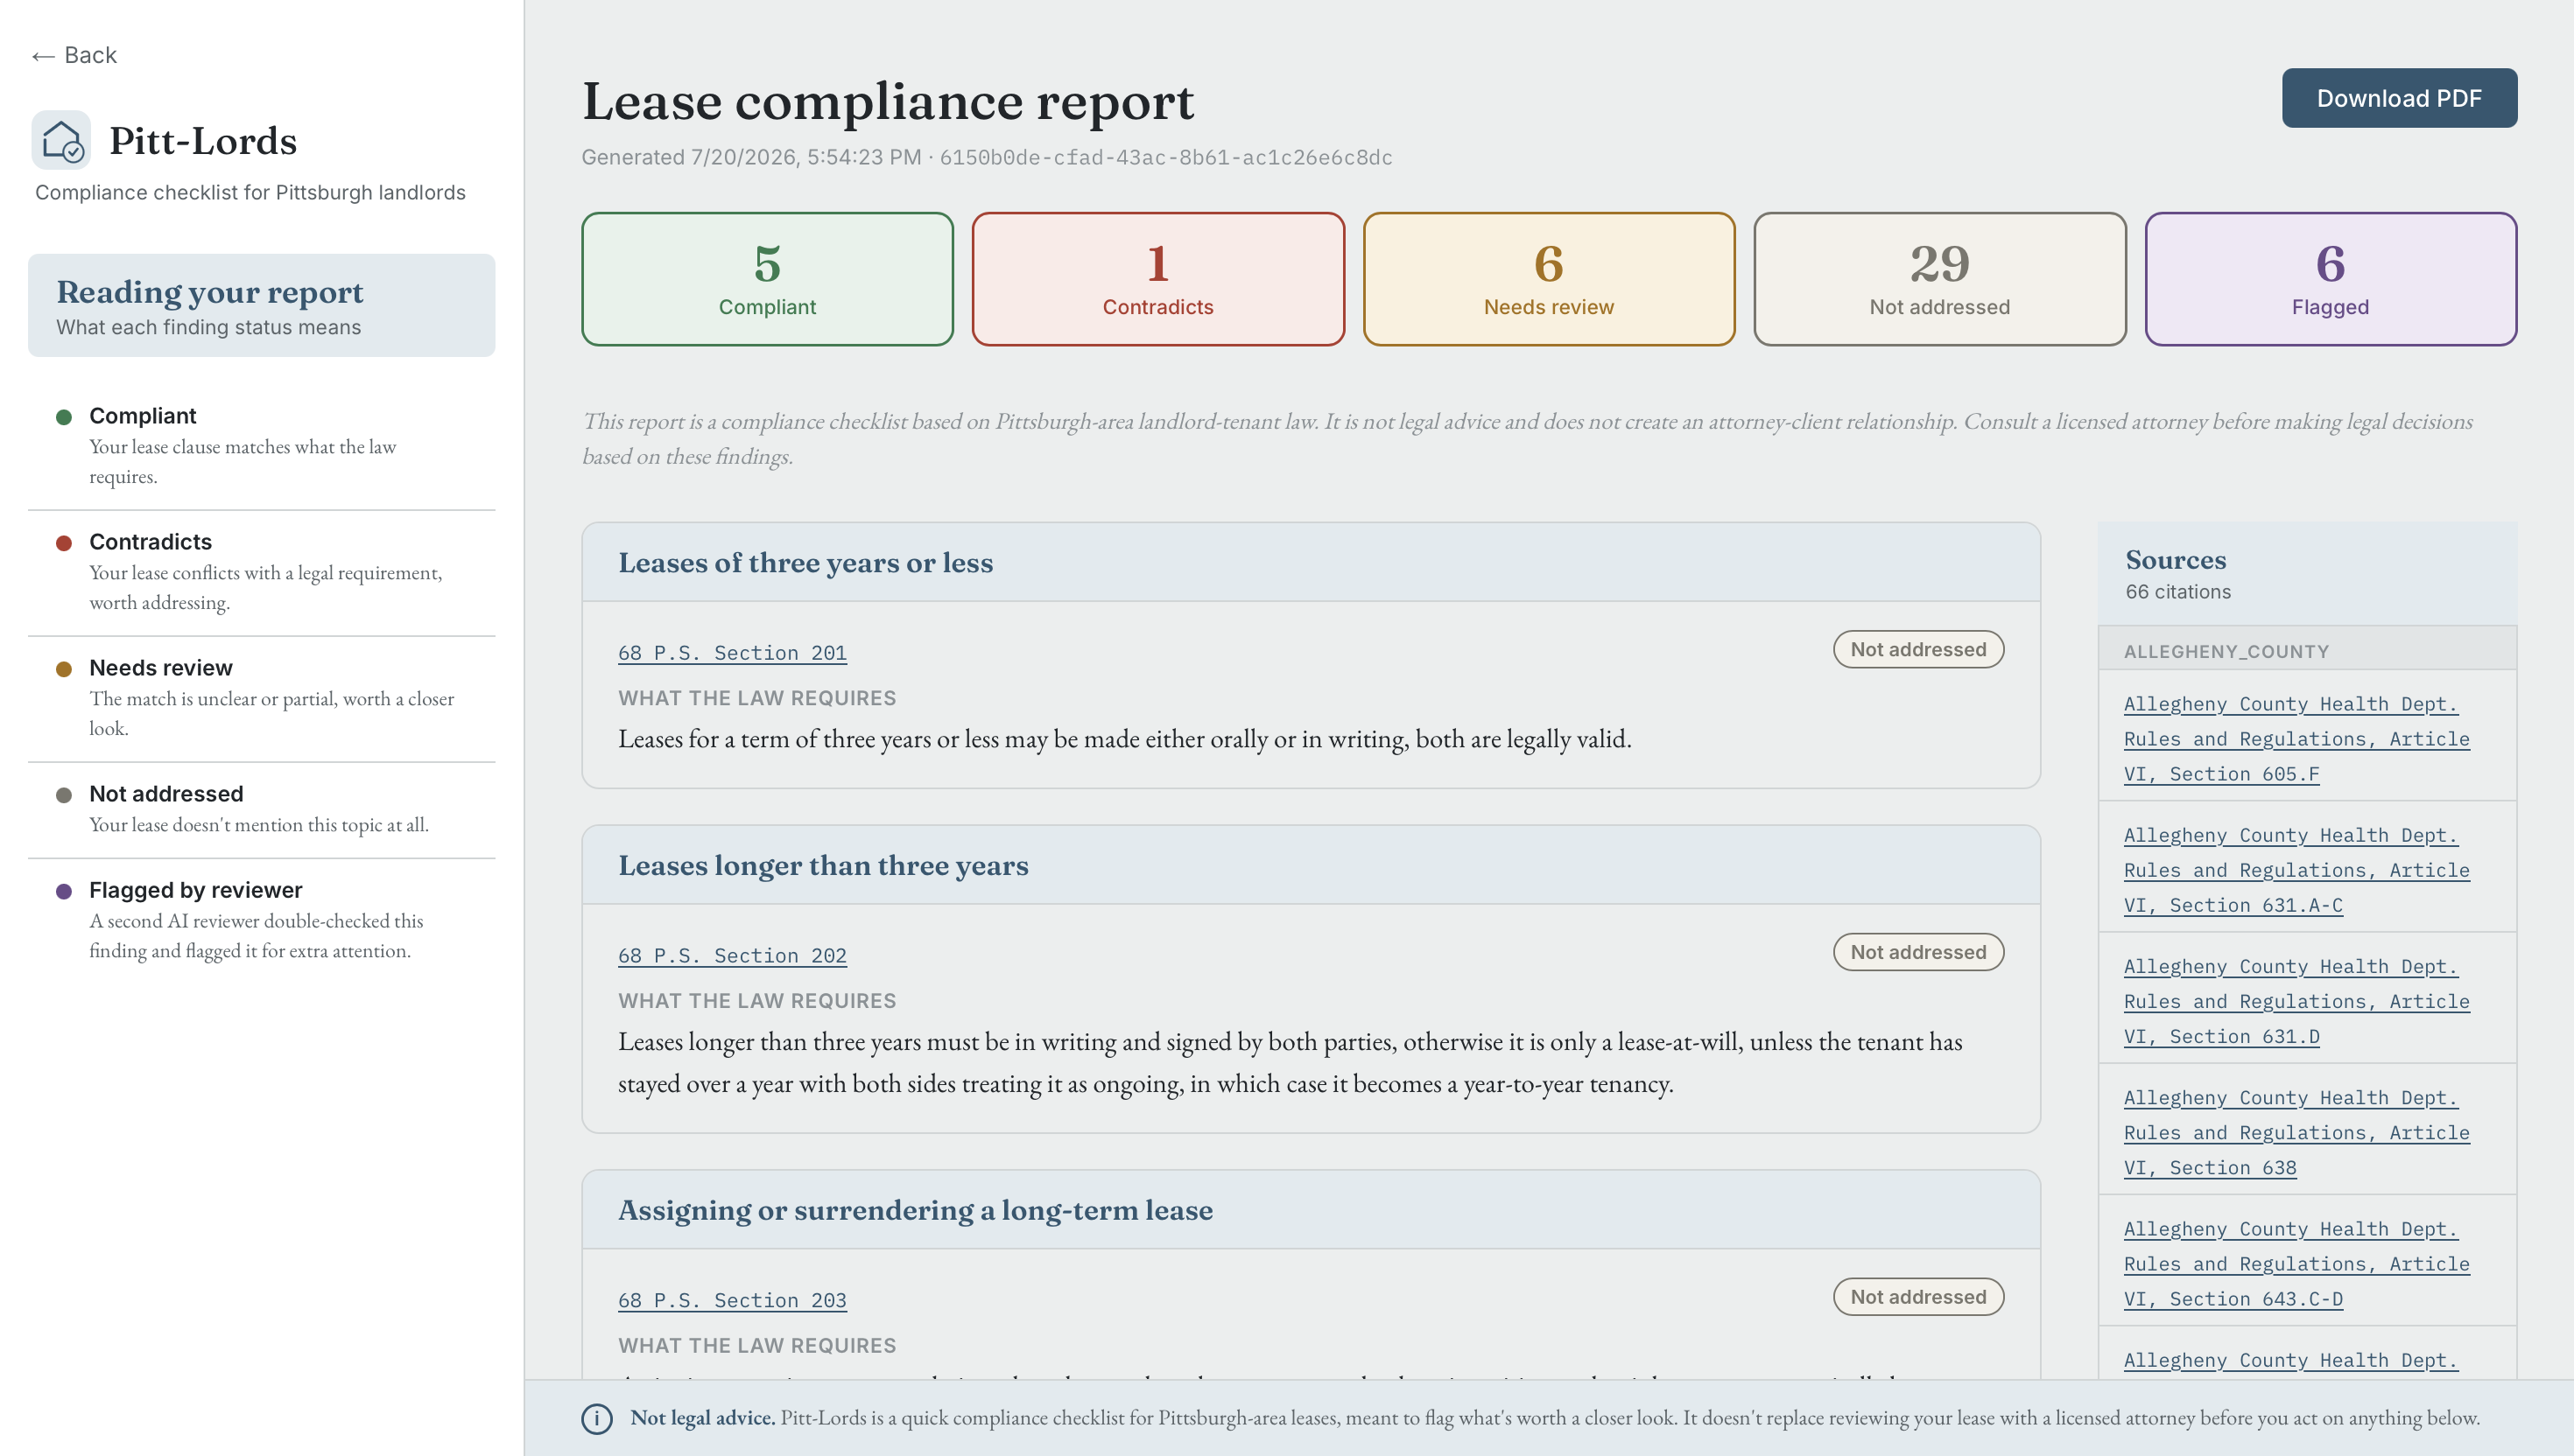This screenshot has height=1456, width=2574.
Task: Open the 68 P.S. Section 201 citation link
Action: click(732, 653)
